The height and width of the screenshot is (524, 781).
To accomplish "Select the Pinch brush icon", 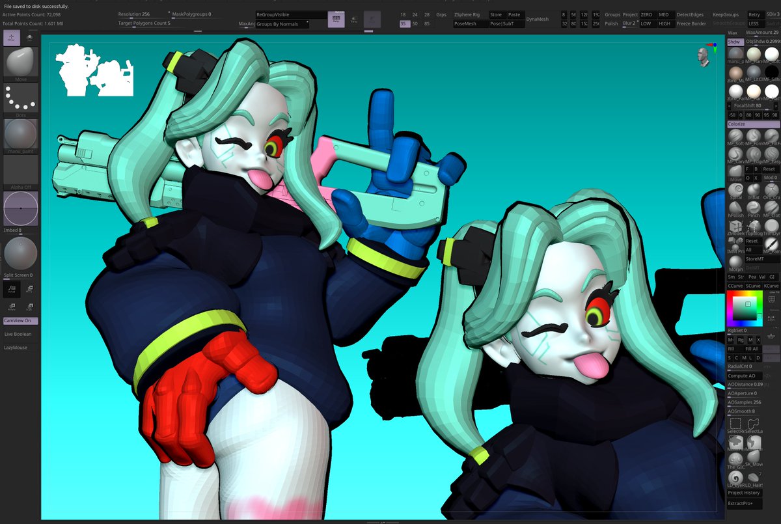I will (754, 209).
